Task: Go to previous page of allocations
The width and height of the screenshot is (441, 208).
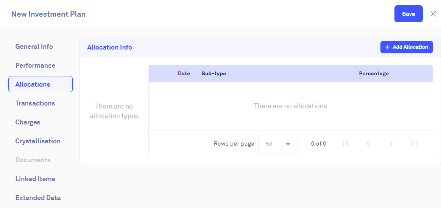Action: click(x=368, y=144)
